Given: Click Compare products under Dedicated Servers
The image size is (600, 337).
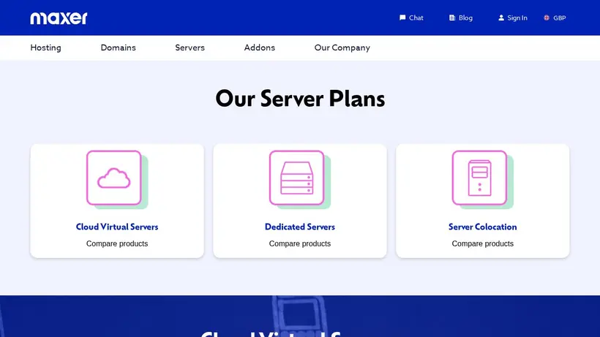Looking at the screenshot, I should click(x=299, y=243).
